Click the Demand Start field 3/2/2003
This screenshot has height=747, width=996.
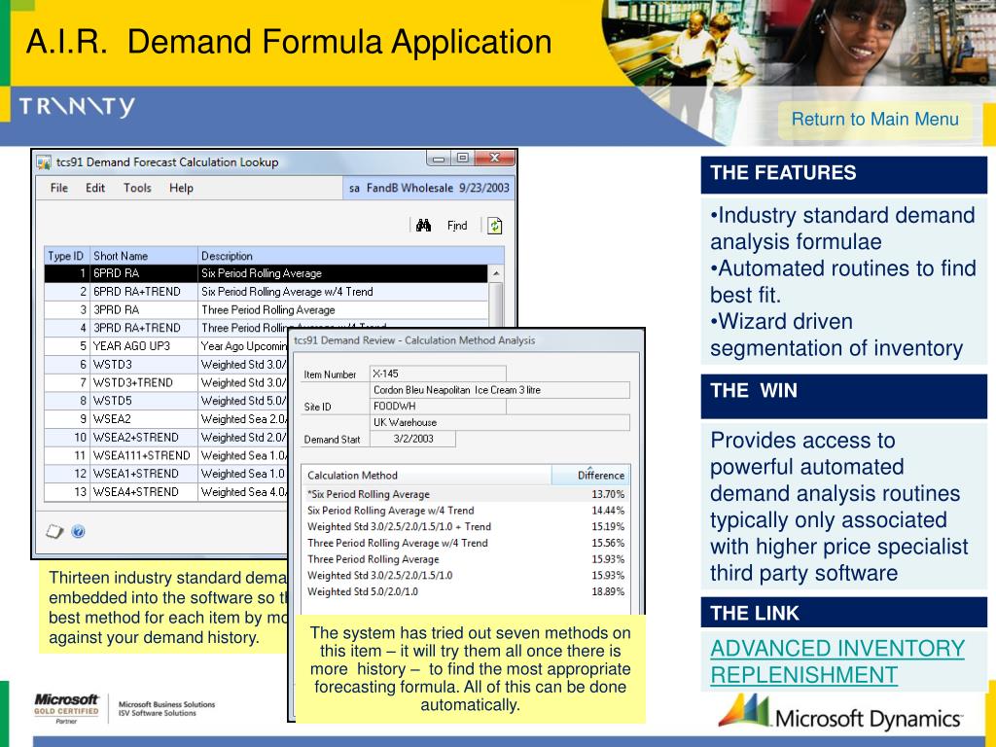click(412, 439)
